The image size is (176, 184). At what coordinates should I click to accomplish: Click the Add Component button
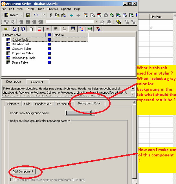tap(23, 171)
